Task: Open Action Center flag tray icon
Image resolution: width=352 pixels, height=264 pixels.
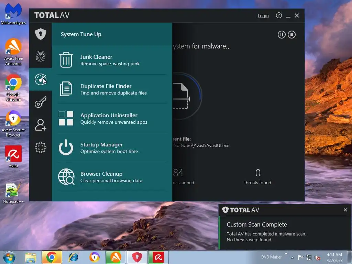Action: 300,257
